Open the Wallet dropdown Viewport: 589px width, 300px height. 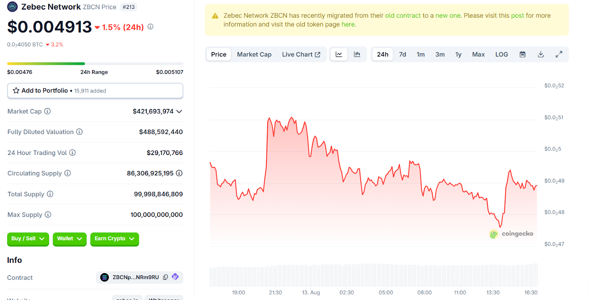[x=69, y=239]
